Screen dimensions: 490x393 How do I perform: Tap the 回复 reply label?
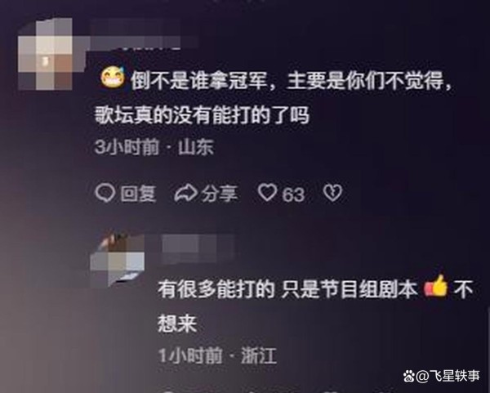tap(138, 194)
